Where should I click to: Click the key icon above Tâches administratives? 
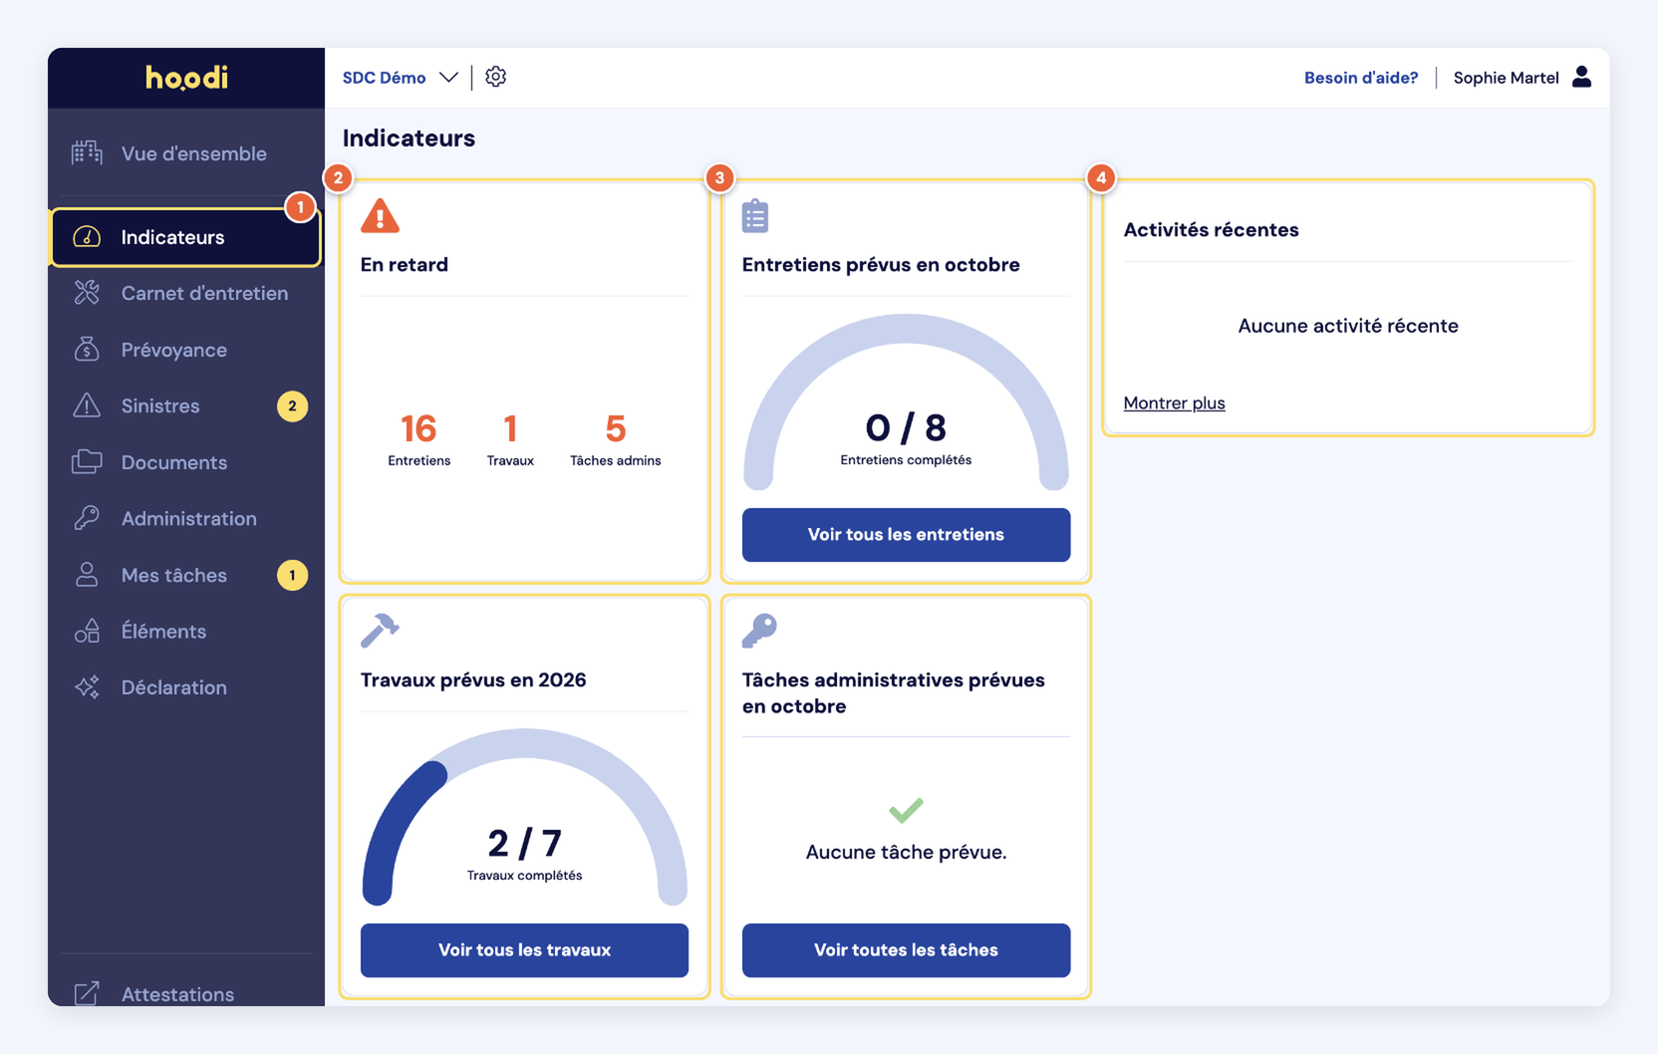click(x=759, y=630)
